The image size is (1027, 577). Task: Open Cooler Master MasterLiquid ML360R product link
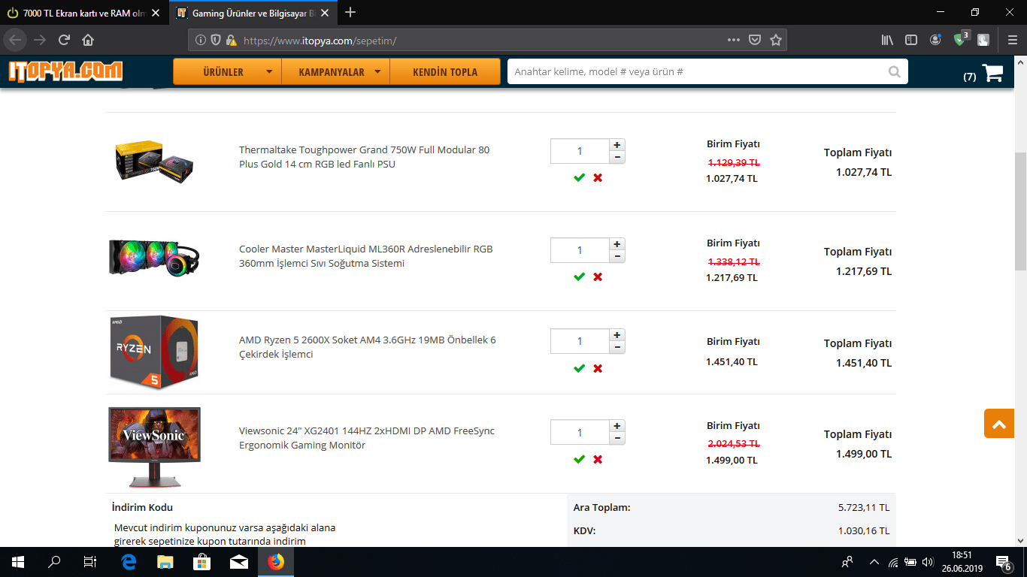click(366, 256)
